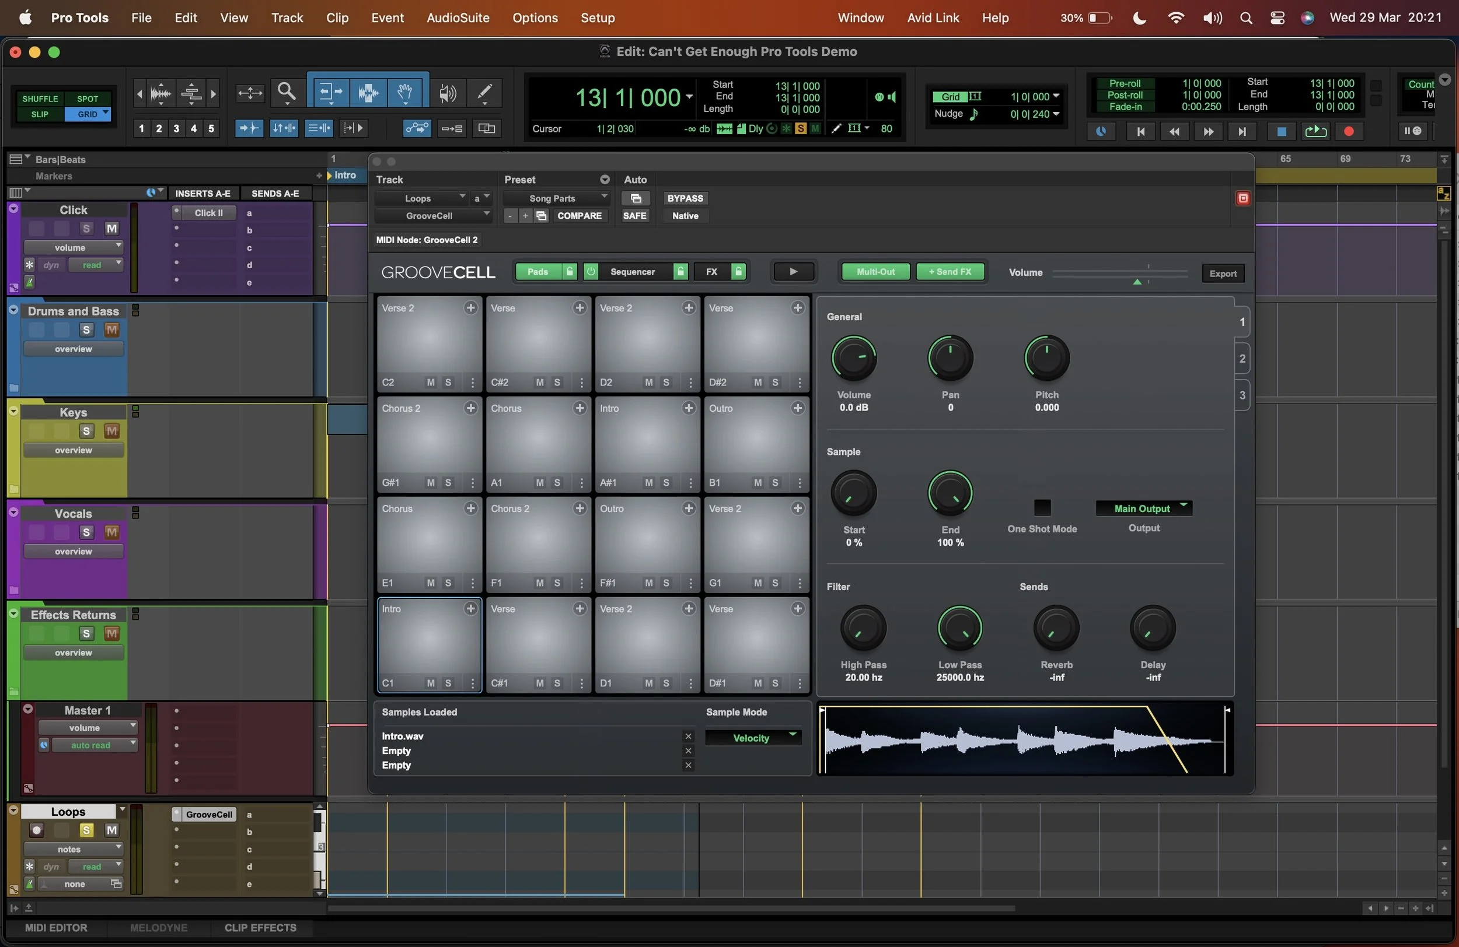
Task: Open the Velocity sample mode dropdown
Action: (x=753, y=738)
